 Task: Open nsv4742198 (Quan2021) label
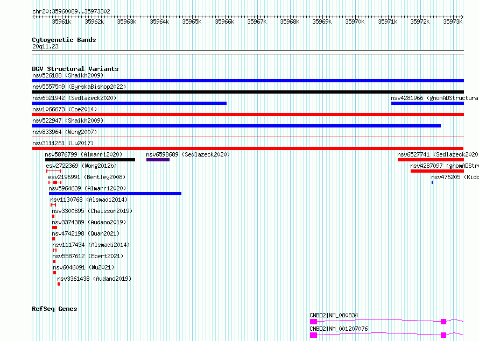(86, 233)
